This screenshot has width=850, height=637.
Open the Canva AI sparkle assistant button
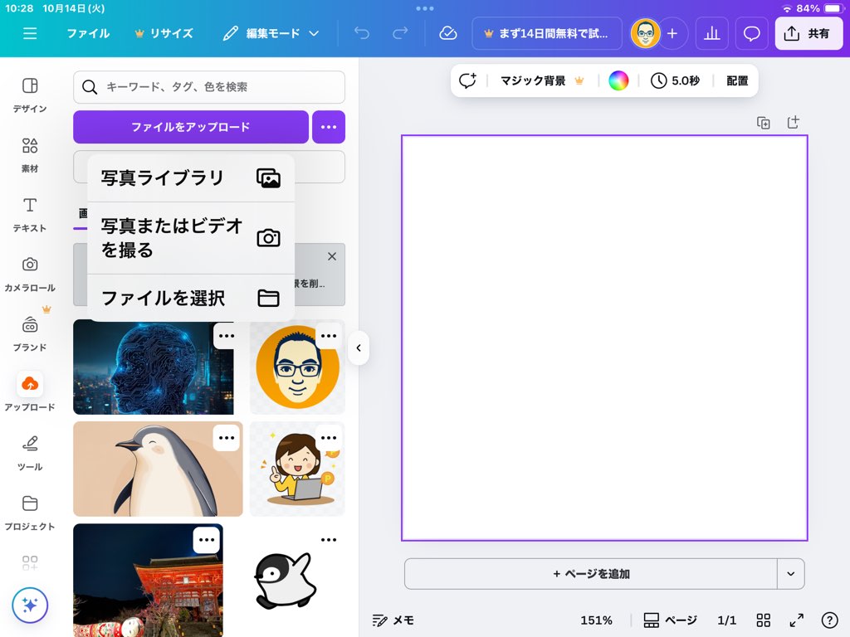click(x=30, y=605)
